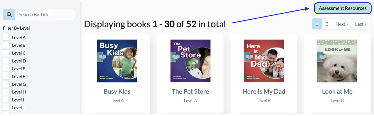The height and width of the screenshot is (116, 374).
Task: Open The Pet Store book cover
Action: click(190, 61)
